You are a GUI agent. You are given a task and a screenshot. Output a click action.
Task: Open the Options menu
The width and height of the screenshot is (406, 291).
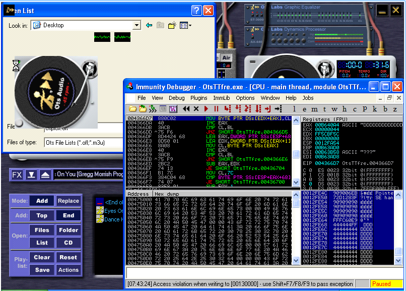pyautogui.click(x=245, y=98)
